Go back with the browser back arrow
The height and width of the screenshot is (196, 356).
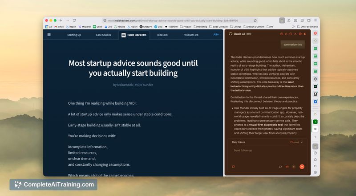tap(61, 20)
